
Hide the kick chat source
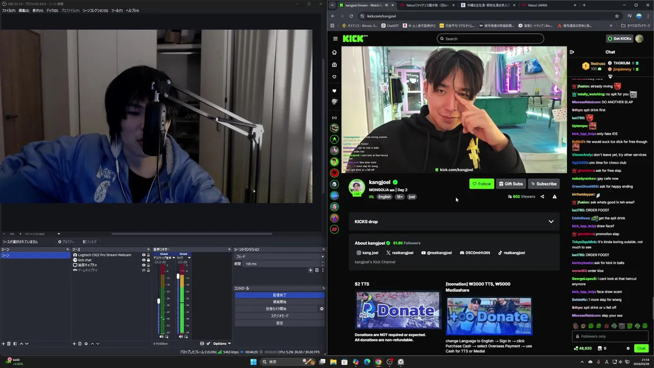[x=143, y=260]
